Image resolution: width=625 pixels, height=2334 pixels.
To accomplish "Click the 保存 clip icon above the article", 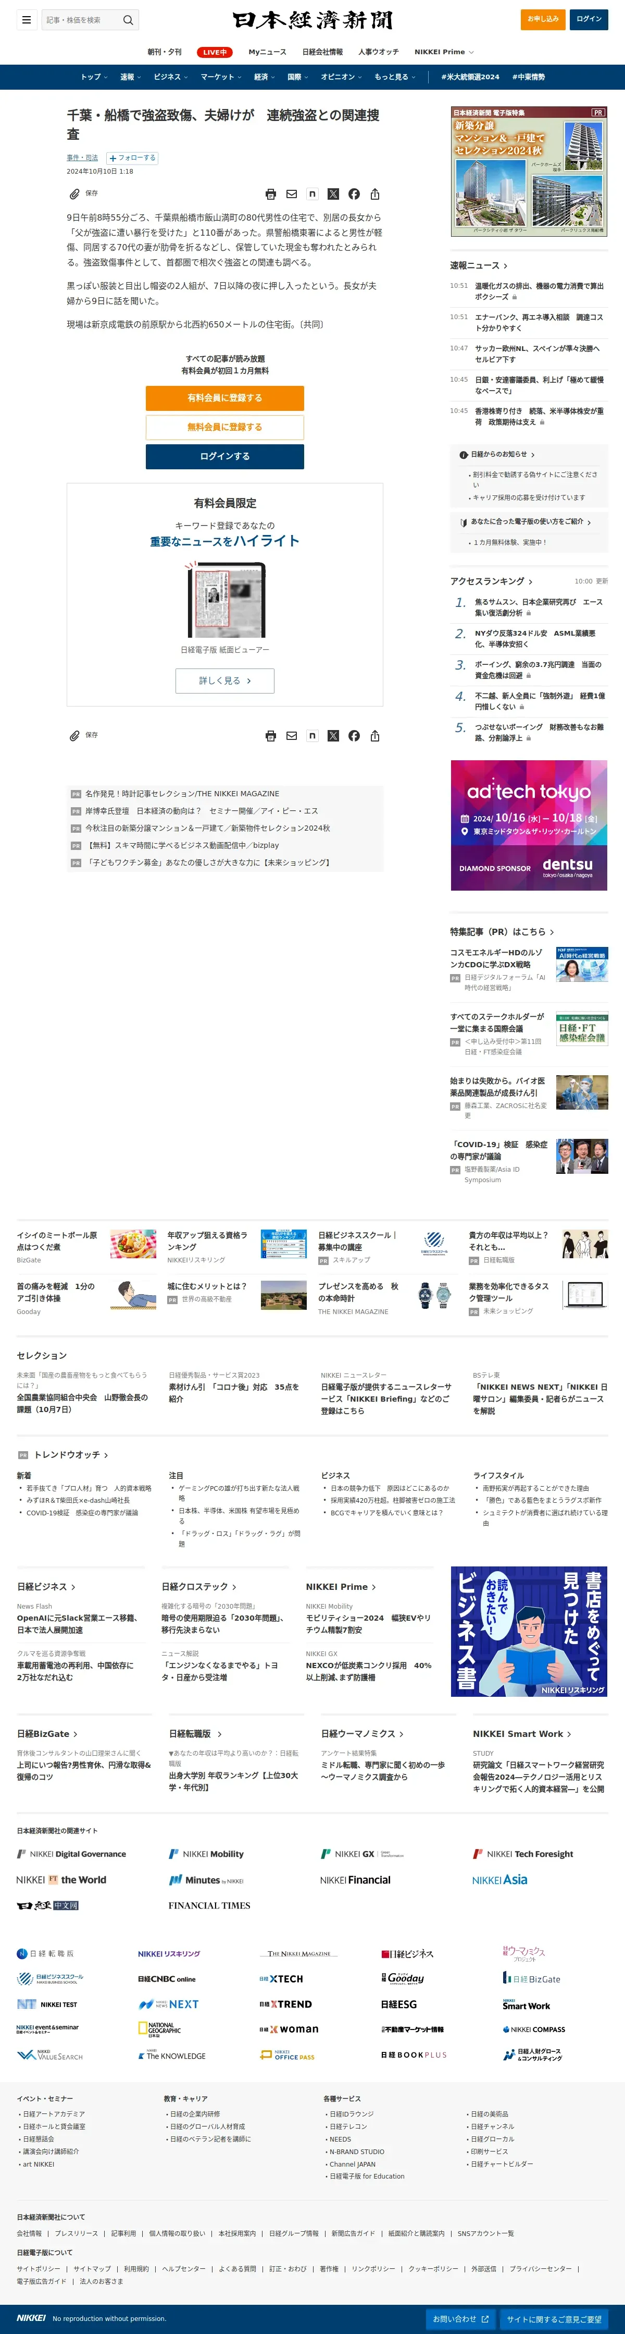I will click(74, 194).
